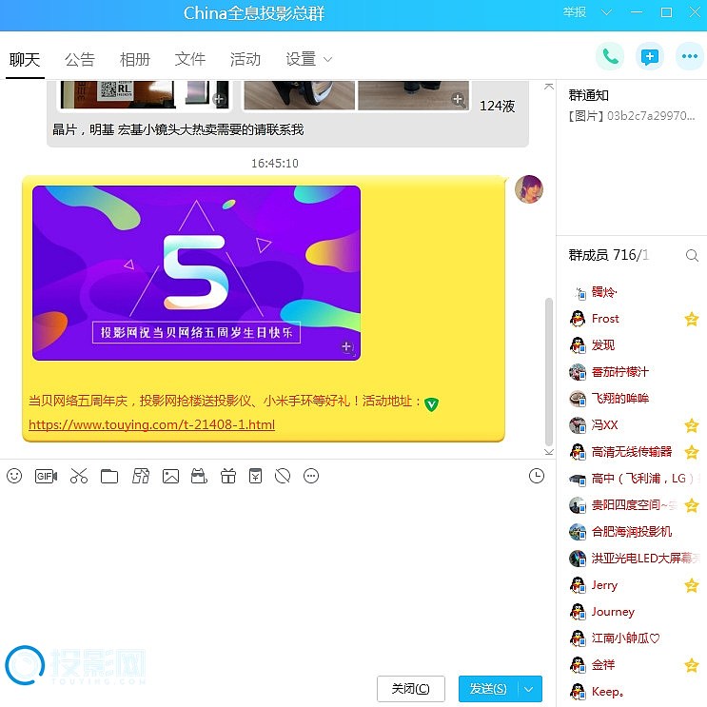Click the green shield safety icon beside the link
707x707 pixels.
coord(431,404)
